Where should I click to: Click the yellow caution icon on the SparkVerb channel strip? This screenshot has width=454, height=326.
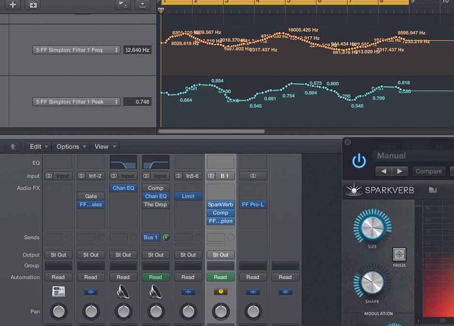click(220, 291)
